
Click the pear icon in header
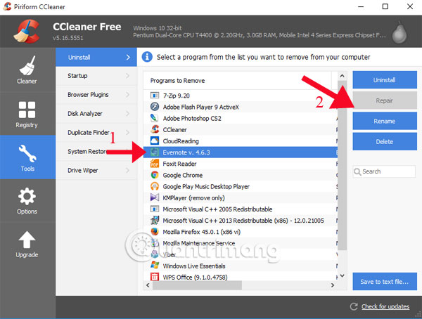pos(399,32)
